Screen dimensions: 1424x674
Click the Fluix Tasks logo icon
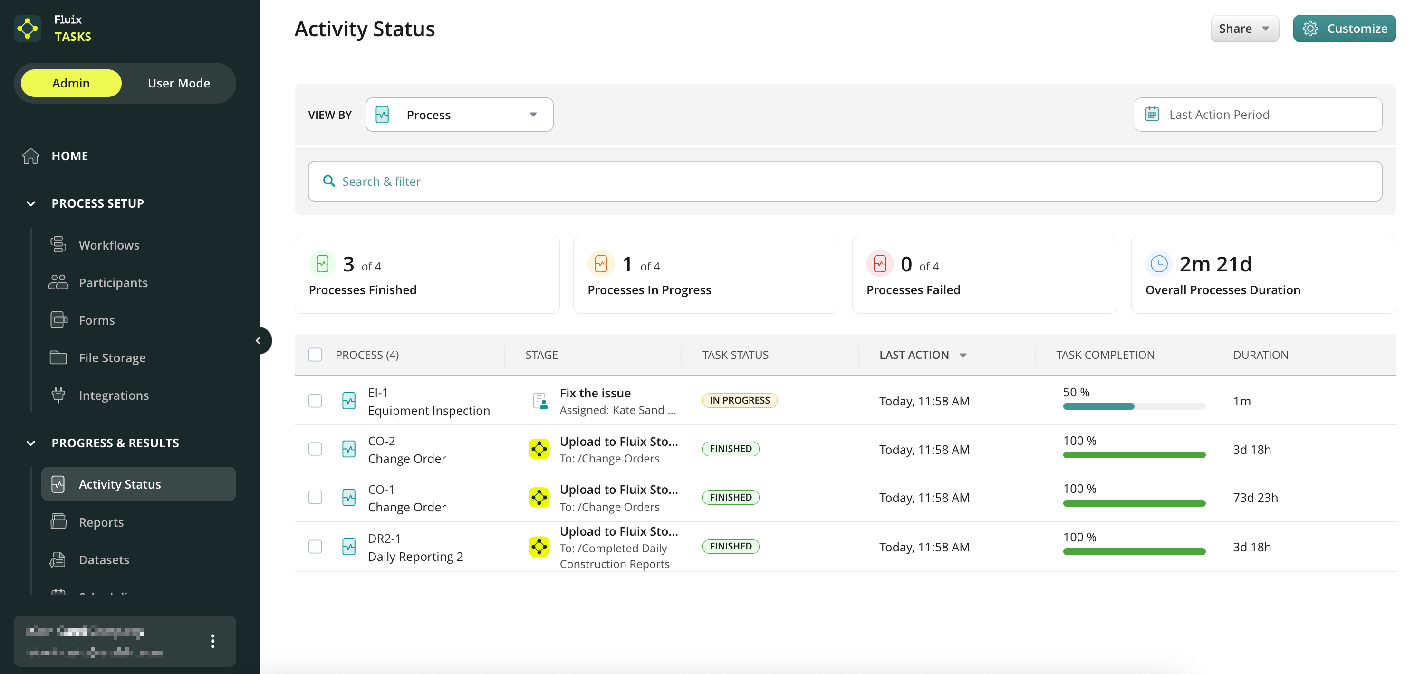pos(27,28)
